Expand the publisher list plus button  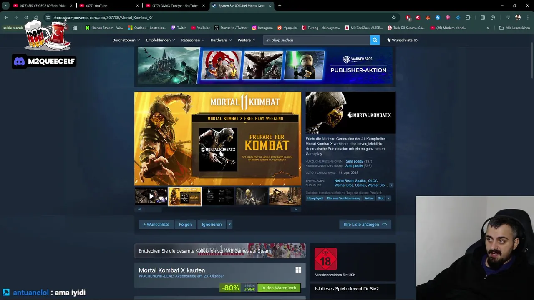pyautogui.click(x=391, y=185)
